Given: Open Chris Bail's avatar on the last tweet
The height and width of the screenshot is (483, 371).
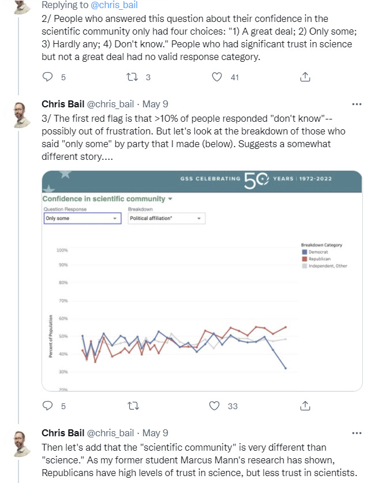Looking at the screenshot, I should [22, 444].
